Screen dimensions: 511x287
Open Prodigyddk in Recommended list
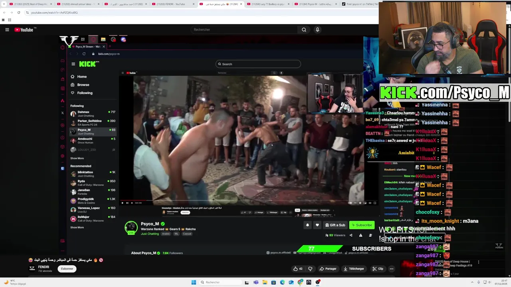pyautogui.click(x=93, y=201)
